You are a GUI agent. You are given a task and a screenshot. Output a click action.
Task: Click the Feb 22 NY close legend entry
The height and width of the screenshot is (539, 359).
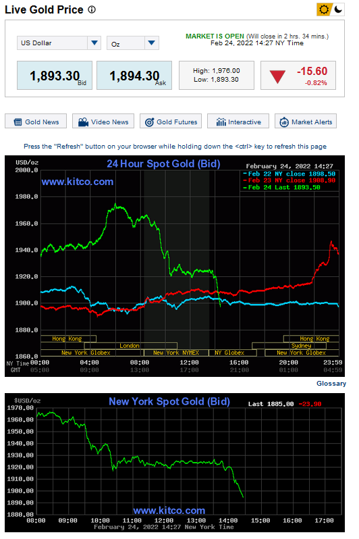(x=289, y=174)
